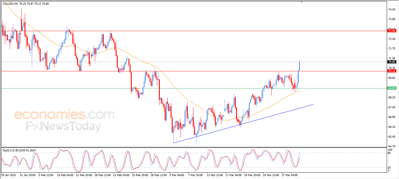
Task: Click the 70.12 red price label
Action: coord(391,71)
